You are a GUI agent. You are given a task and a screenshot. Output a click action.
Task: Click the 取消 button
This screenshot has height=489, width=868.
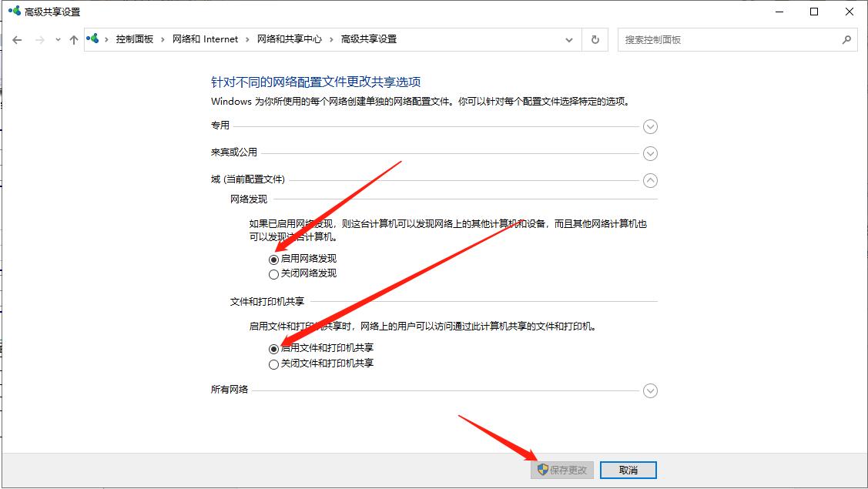coord(628,470)
